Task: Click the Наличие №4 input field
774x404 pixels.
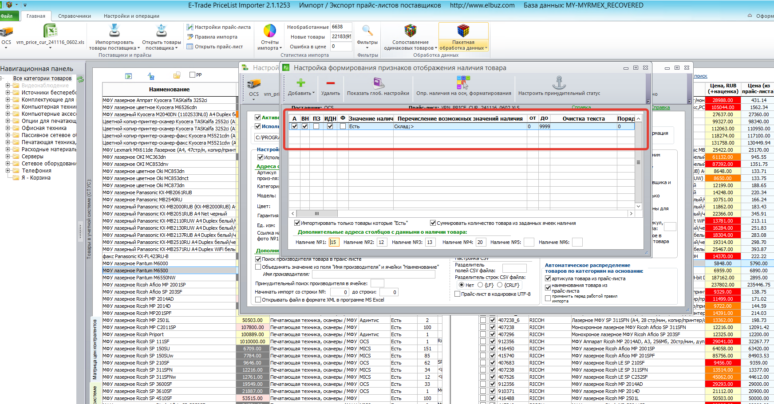Action: [480, 242]
